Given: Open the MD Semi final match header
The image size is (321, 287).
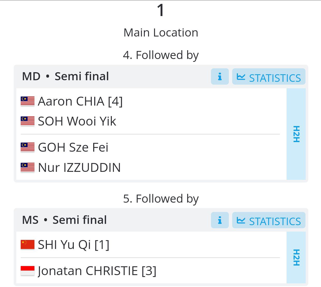Looking at the screenshot, I should point(65,76).
